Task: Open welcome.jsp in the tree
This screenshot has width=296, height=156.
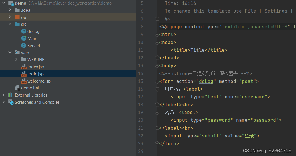Action: coord(39,81)
